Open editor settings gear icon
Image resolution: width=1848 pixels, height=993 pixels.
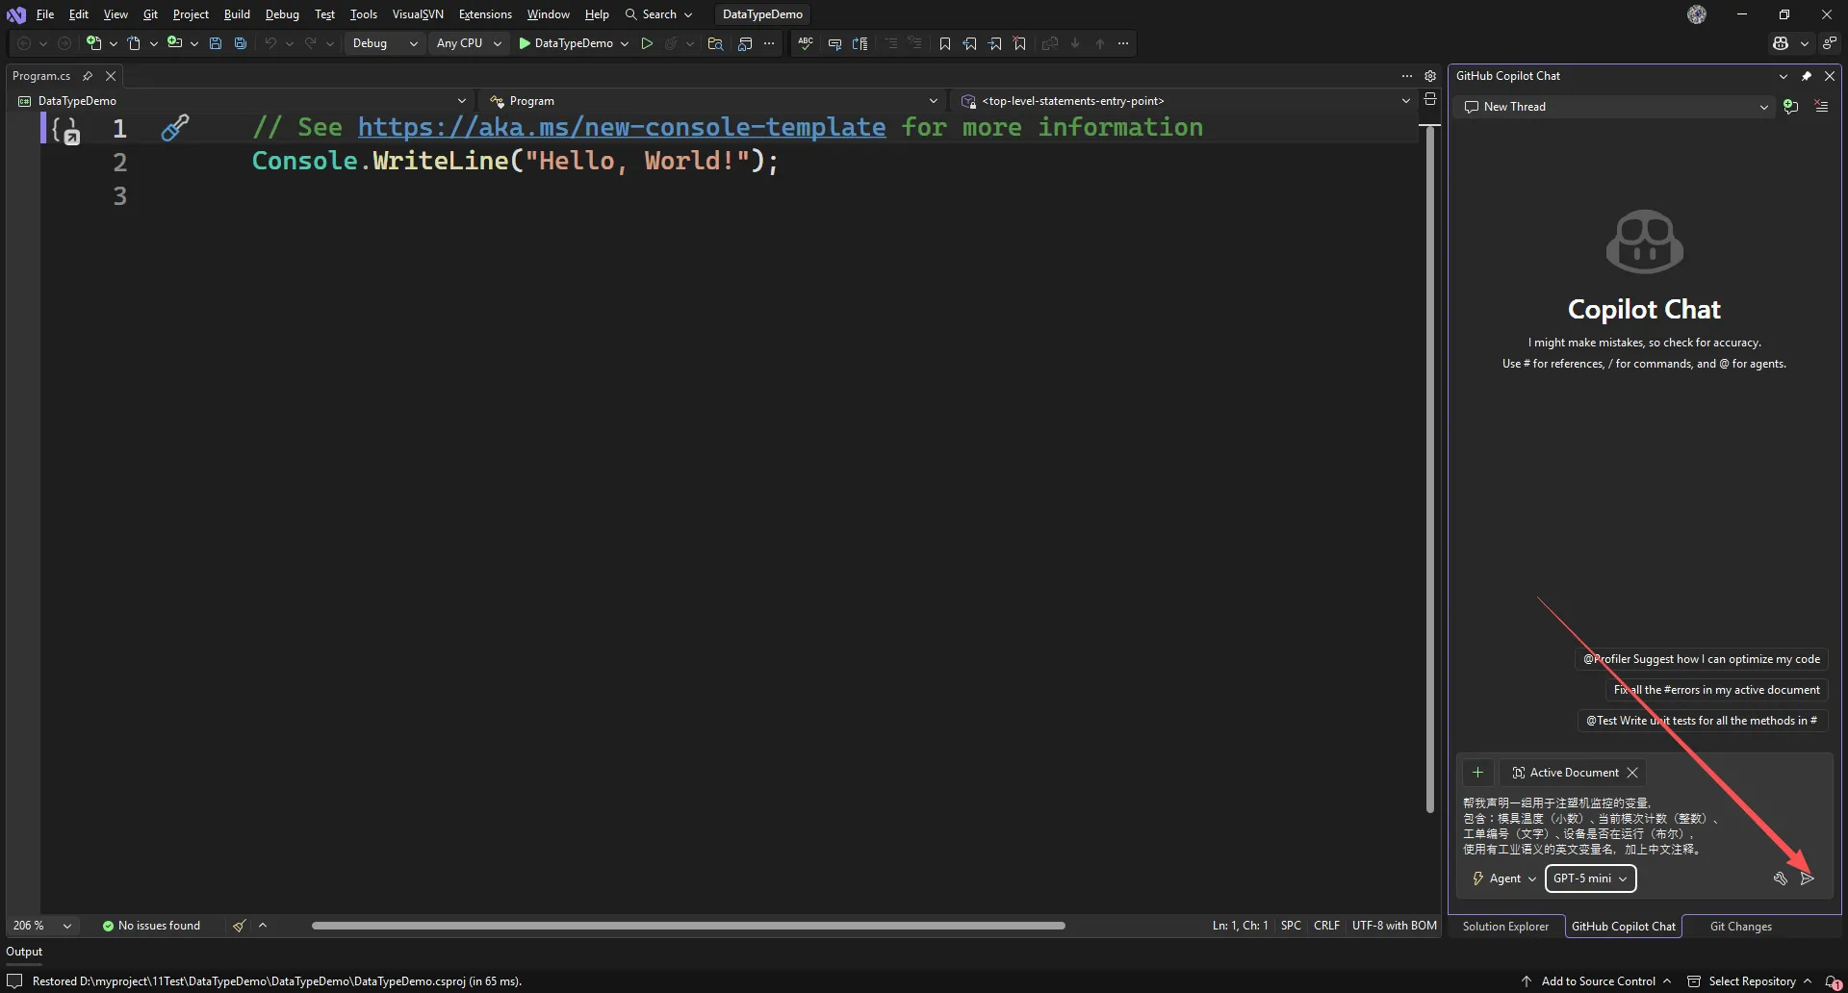[1430, 76]
